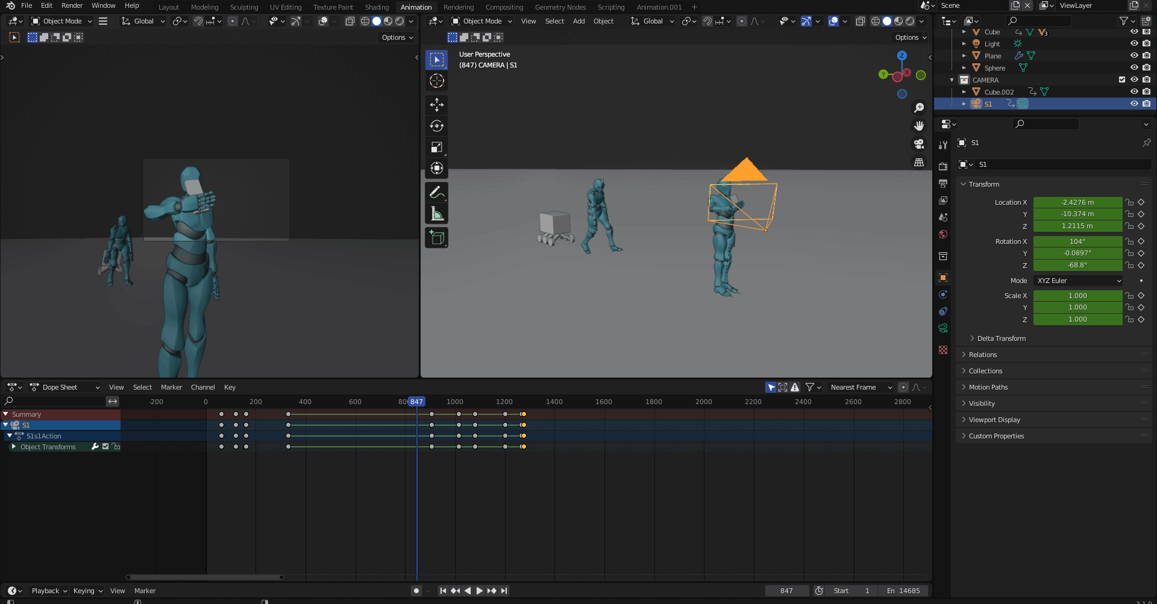The height and width of the screenshot is (604, 1157).
Task: Open the World properties tab
Action: (943, 234)
